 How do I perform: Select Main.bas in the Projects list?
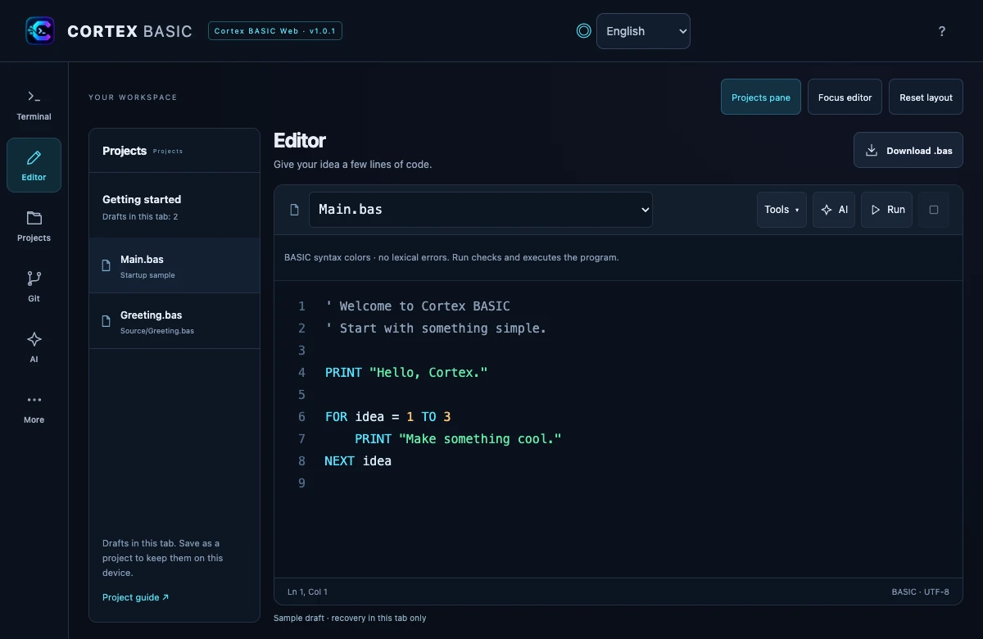174,265
